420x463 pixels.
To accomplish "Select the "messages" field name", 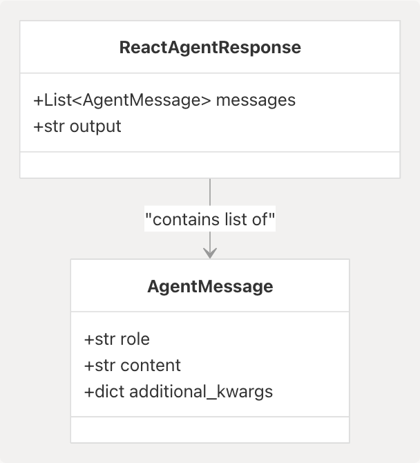I will coord(256,100).
